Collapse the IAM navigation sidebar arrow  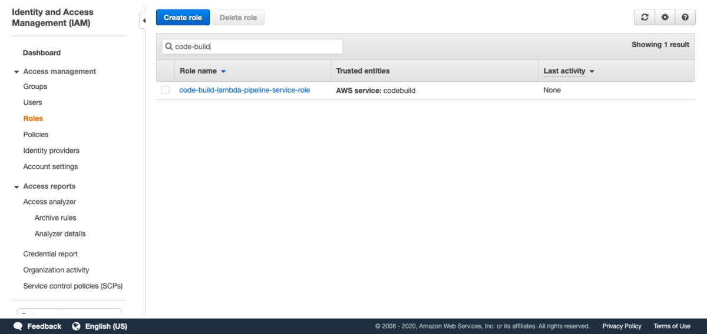143,21
